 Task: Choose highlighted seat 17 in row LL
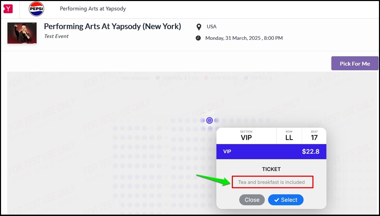[210, 121]
